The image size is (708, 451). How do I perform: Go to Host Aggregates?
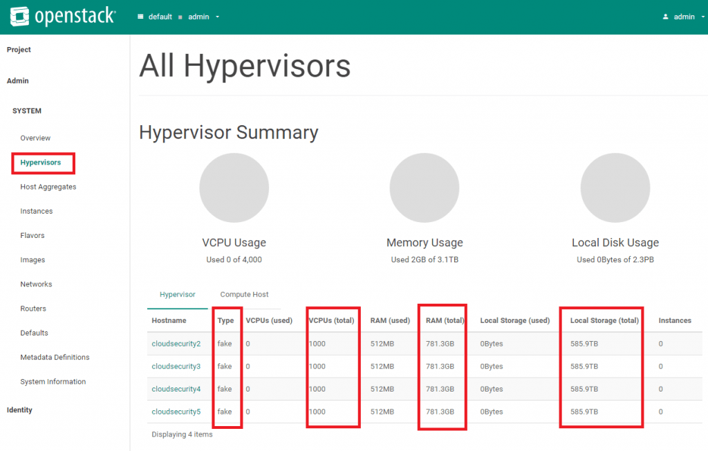(48, 187)
